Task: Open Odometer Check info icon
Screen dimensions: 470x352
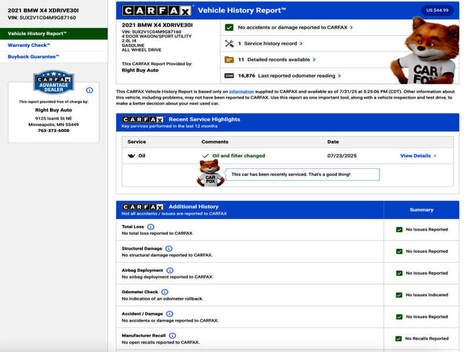Action: pyautogui.click(x=165, y=292)
